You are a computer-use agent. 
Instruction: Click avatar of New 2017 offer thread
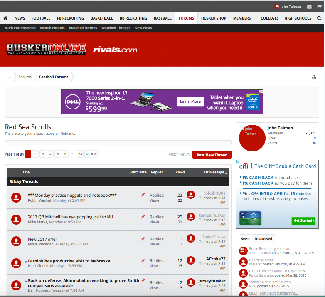(16, 241)
